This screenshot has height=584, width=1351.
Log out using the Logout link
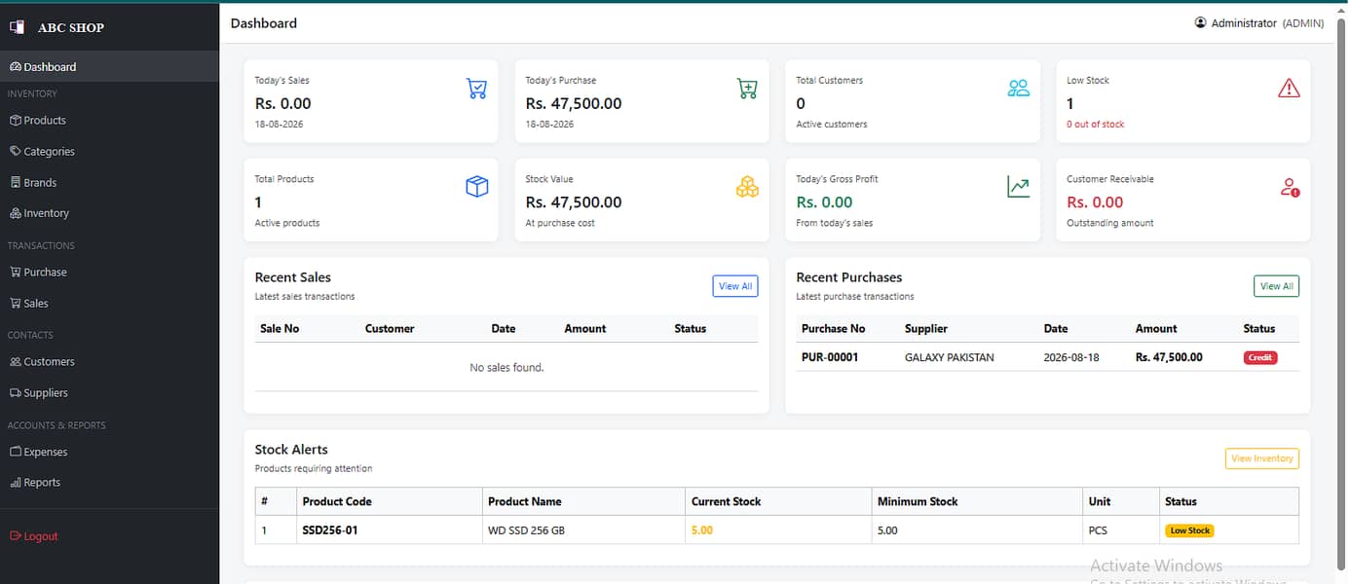[x=109, y=536]
